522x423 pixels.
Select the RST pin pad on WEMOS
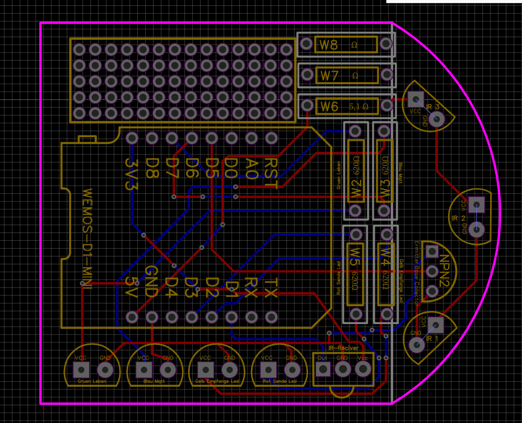pos(271,138)
